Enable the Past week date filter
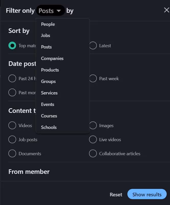170x205 pixels. (x=93, y=79)
